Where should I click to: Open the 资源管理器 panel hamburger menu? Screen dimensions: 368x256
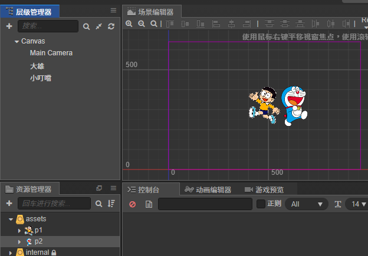(x=113, y=188)
